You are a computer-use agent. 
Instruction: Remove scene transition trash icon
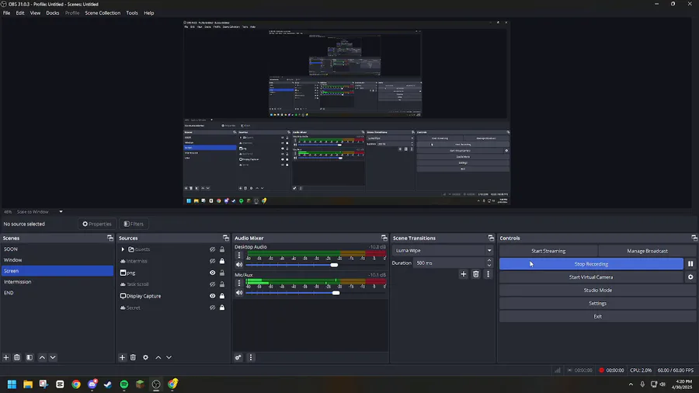click(475, 274)
